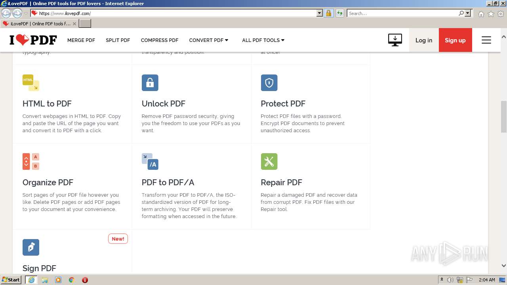This screenshot has width=507, height=285.
Task: Click the 'Transform your PDF to PDF/A' description
Action: point(189,206)
